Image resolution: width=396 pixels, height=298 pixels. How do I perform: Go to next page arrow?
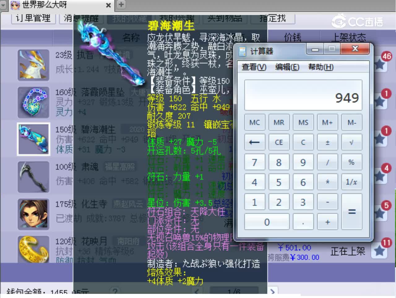coord(272,292)
